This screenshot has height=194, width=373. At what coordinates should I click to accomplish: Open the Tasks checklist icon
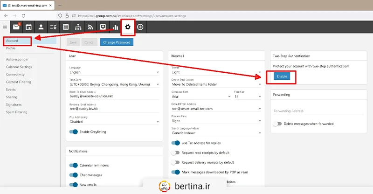tap(54, 27)
